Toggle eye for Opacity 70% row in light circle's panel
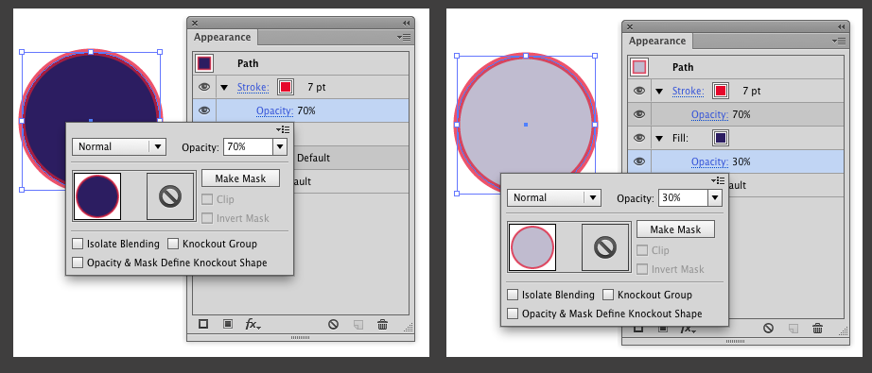The width and height of the screenshot is (872, 373). click(x=639, y=114)
